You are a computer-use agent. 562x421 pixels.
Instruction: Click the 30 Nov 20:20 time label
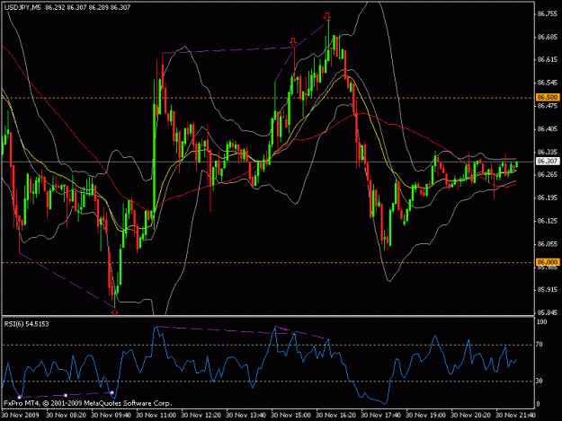tap(470, 416)
